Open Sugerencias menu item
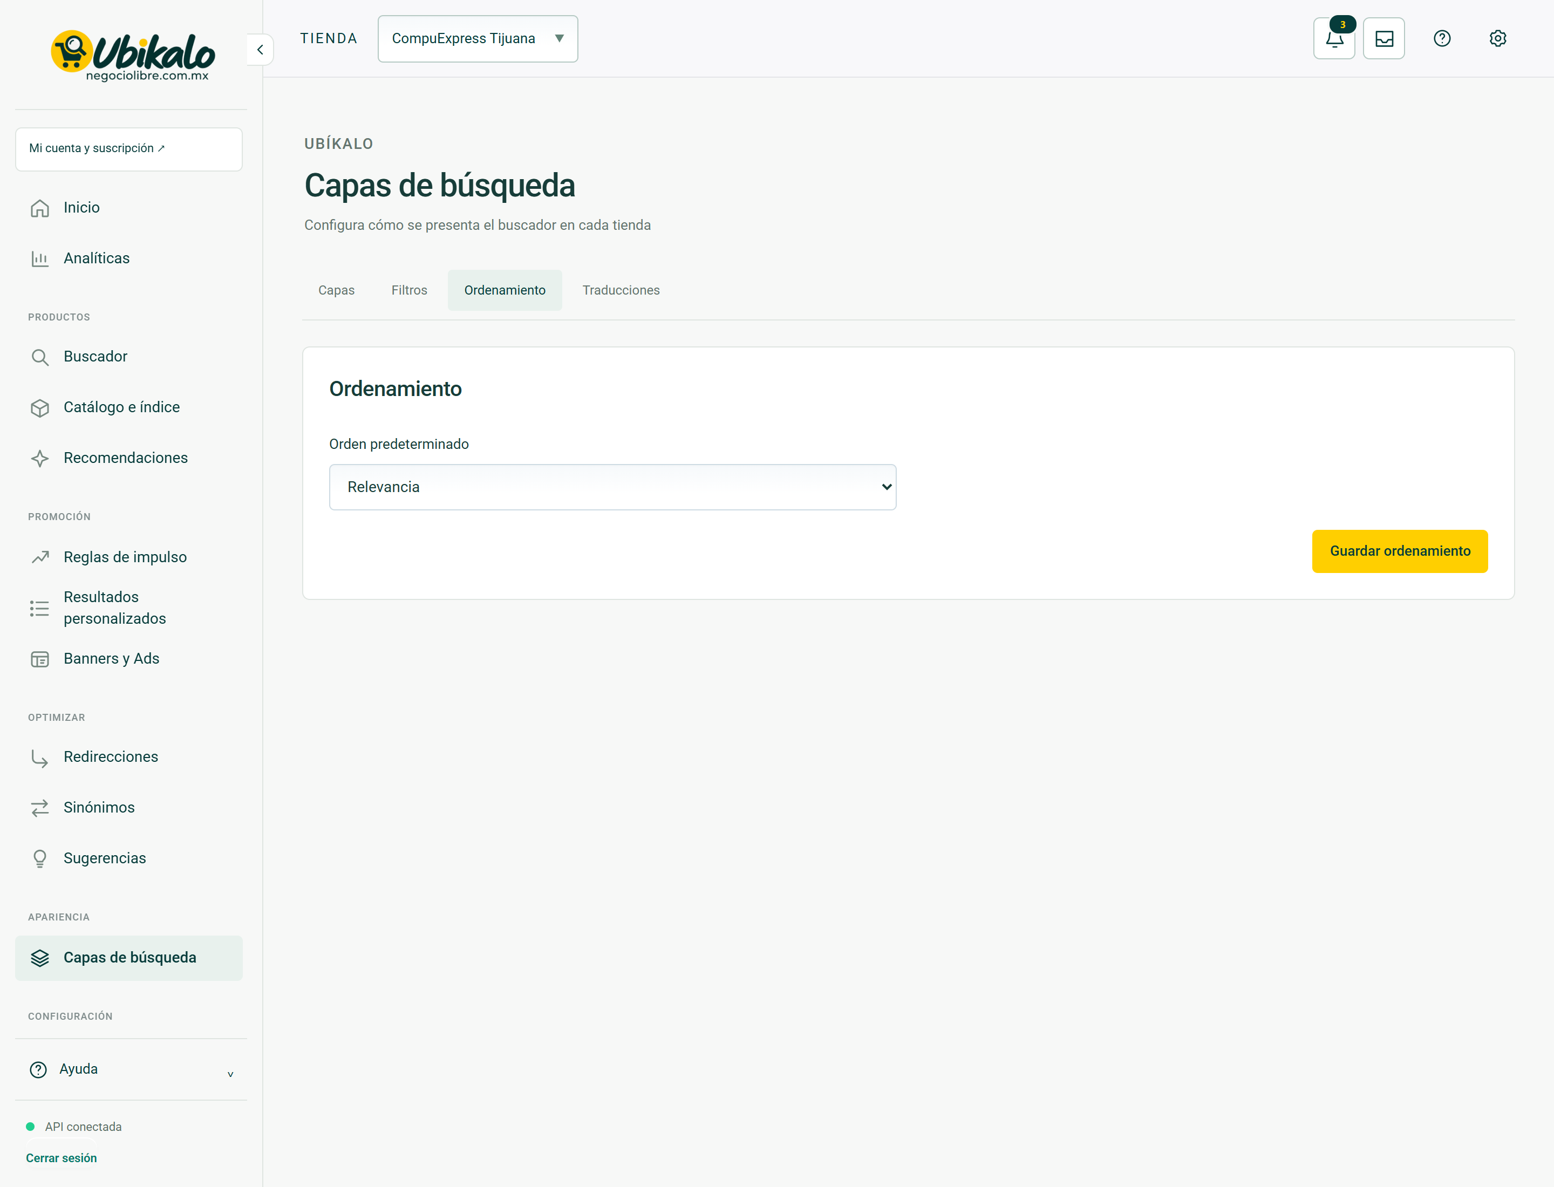 point(128,858)
